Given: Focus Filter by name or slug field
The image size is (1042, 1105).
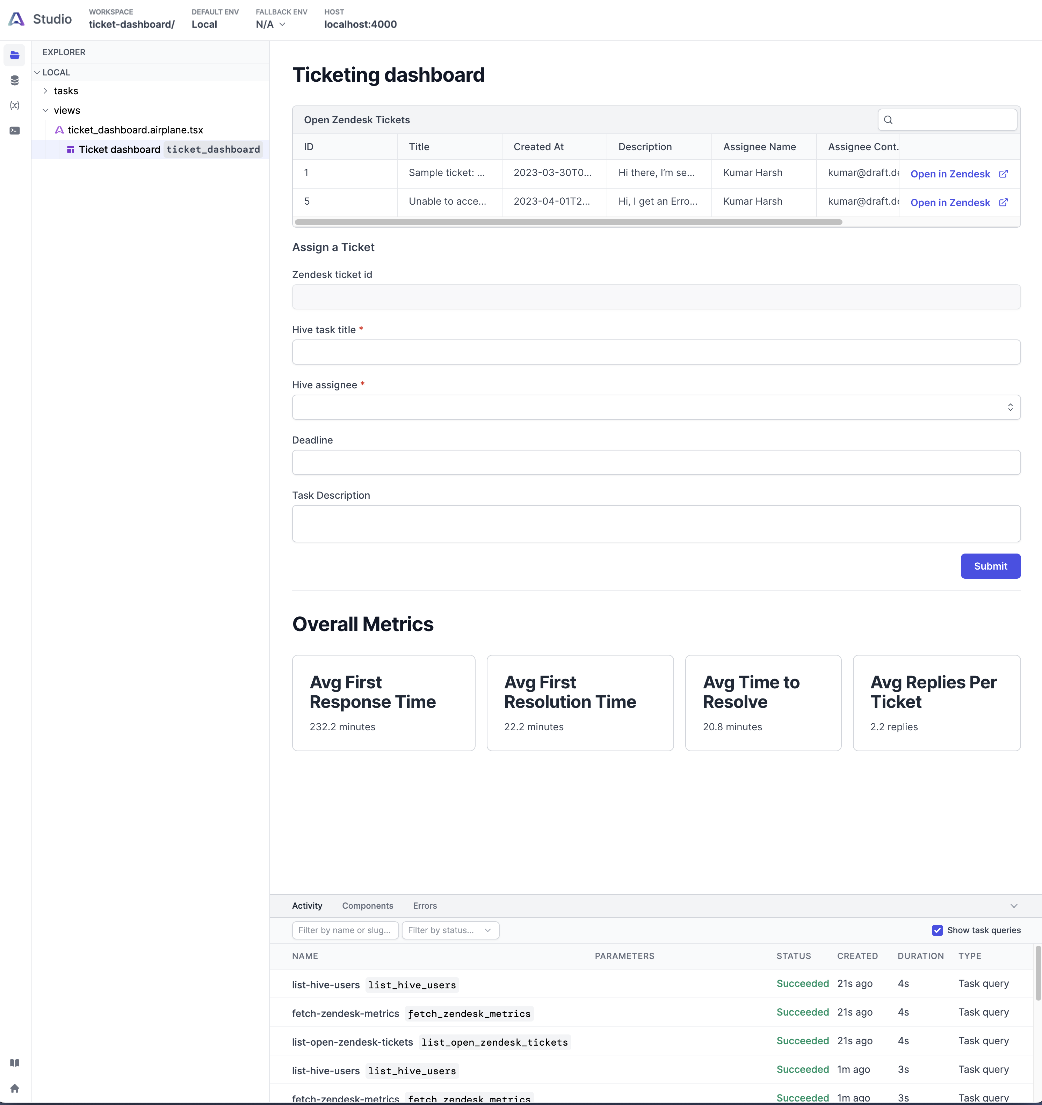Looking at the screenshot, I should pyautogui.click(x=345, y=930).
